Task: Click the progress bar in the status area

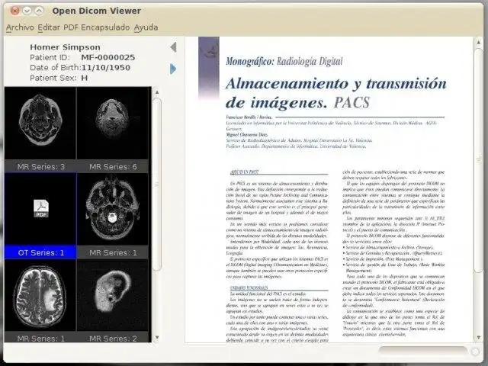Action: (422, 351)
